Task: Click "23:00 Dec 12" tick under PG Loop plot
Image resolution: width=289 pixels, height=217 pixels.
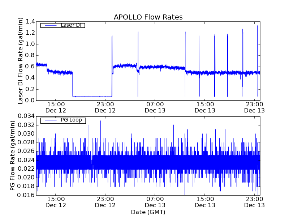Action: (x=105, y=202)
